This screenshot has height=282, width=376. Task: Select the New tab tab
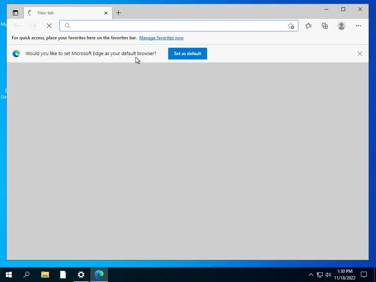[68, 13]
